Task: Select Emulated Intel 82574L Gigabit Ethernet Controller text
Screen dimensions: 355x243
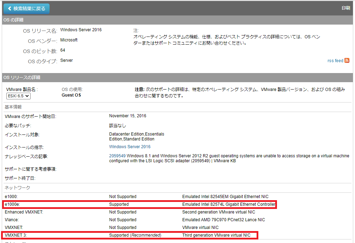Action: 229,204
